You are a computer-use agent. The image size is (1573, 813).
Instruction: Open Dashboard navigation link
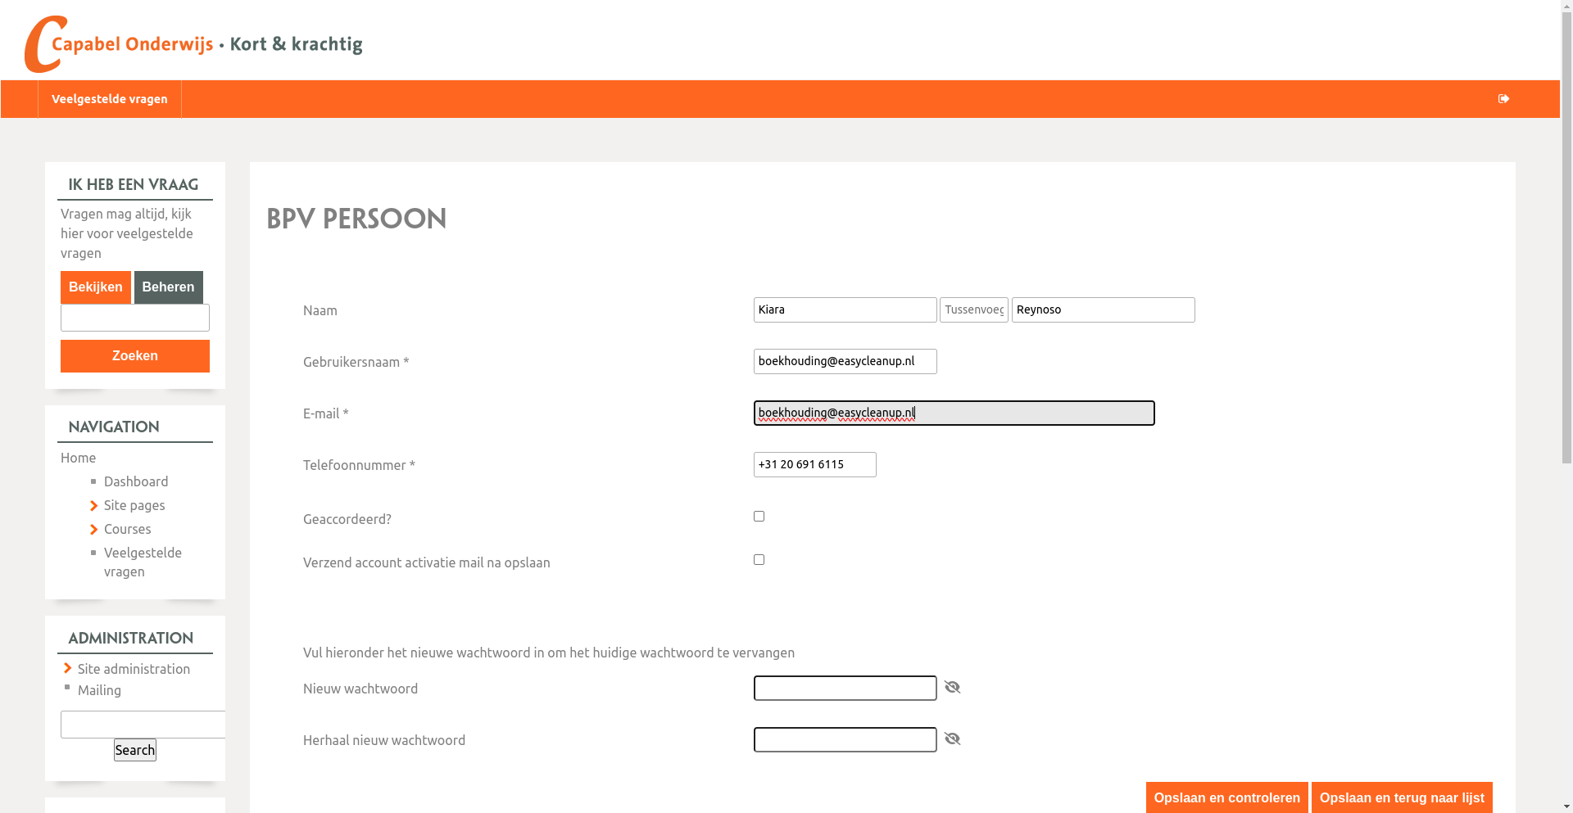click(136, 481)
